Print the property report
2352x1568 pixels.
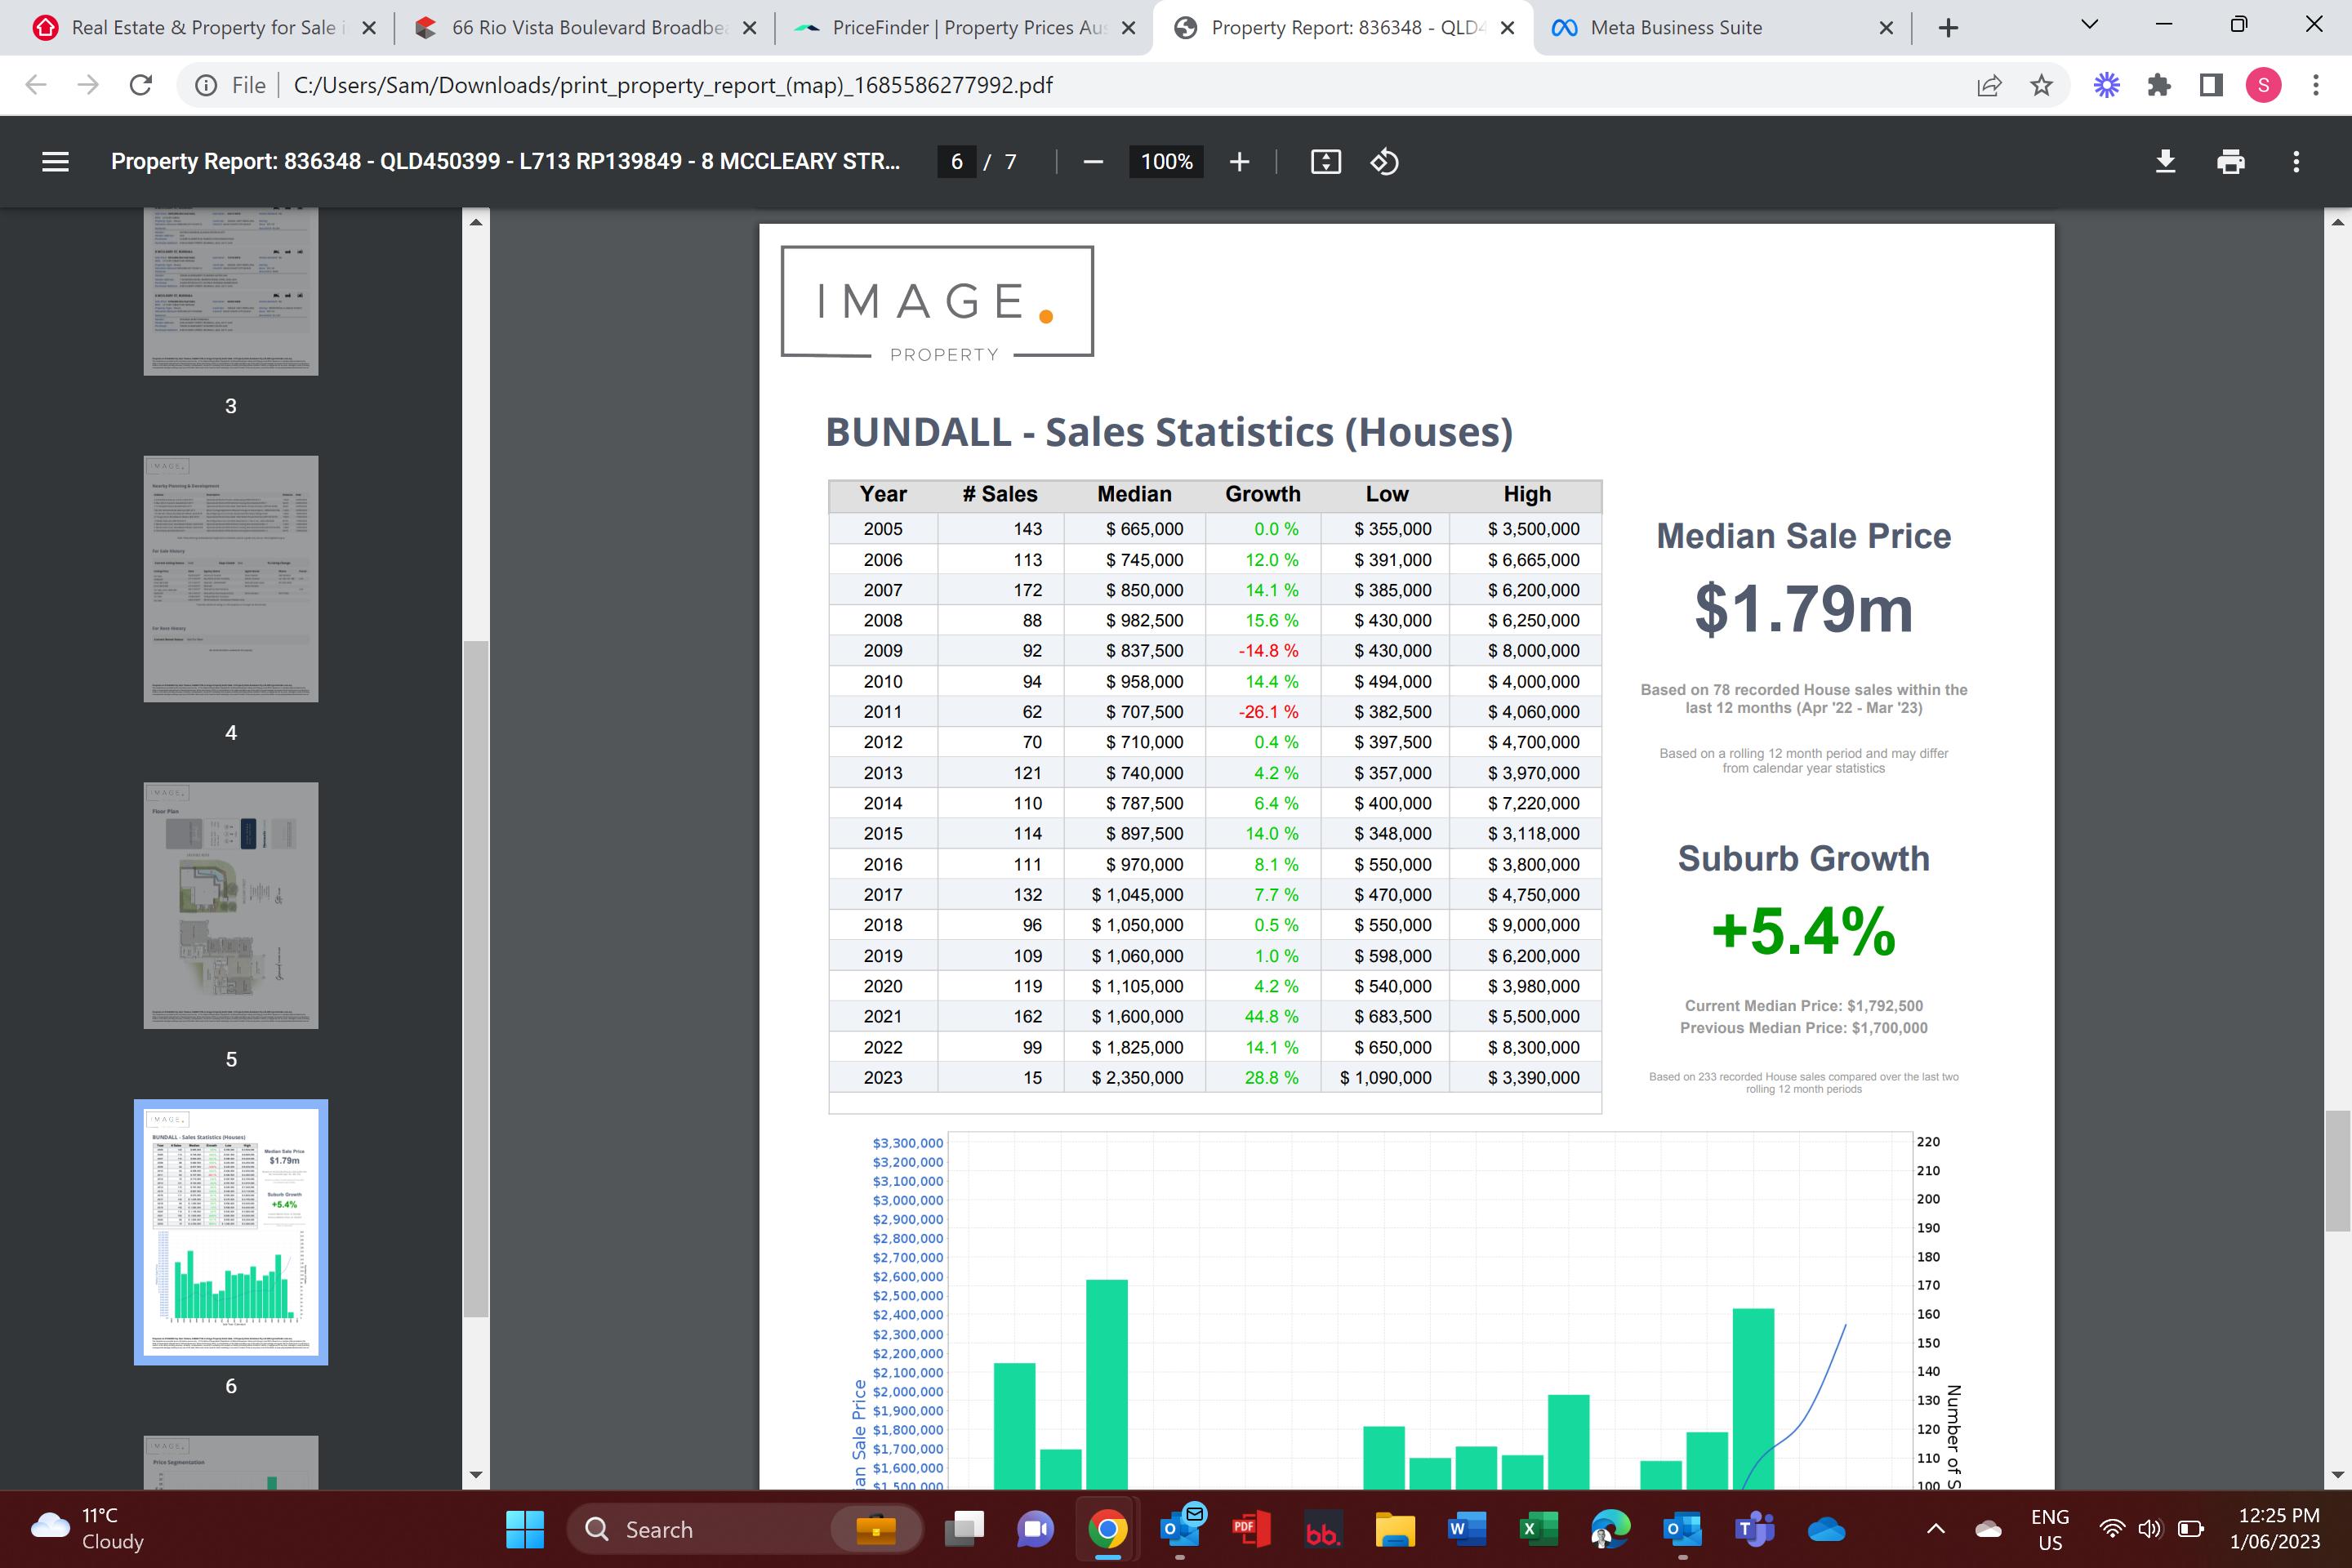(x=2230, y=162)
